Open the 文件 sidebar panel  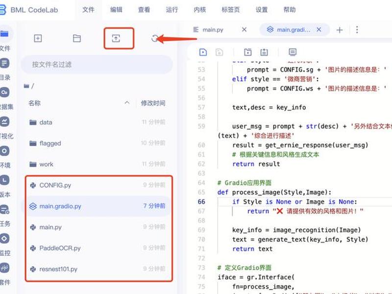[x=5, y=38]
